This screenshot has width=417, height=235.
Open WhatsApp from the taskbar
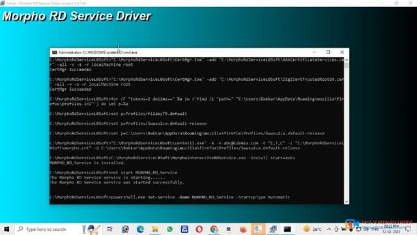point(169,229)
